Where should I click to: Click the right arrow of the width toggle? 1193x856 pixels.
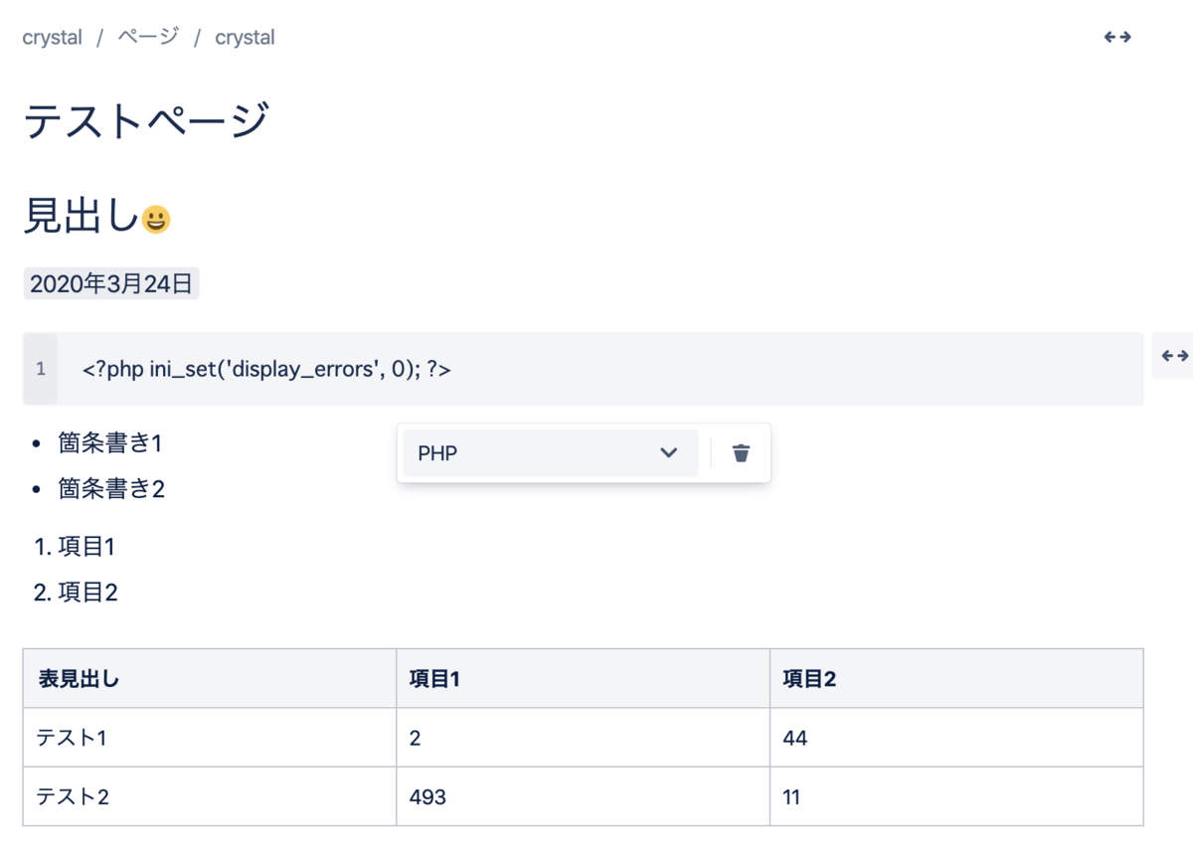tap(1126, 37)
